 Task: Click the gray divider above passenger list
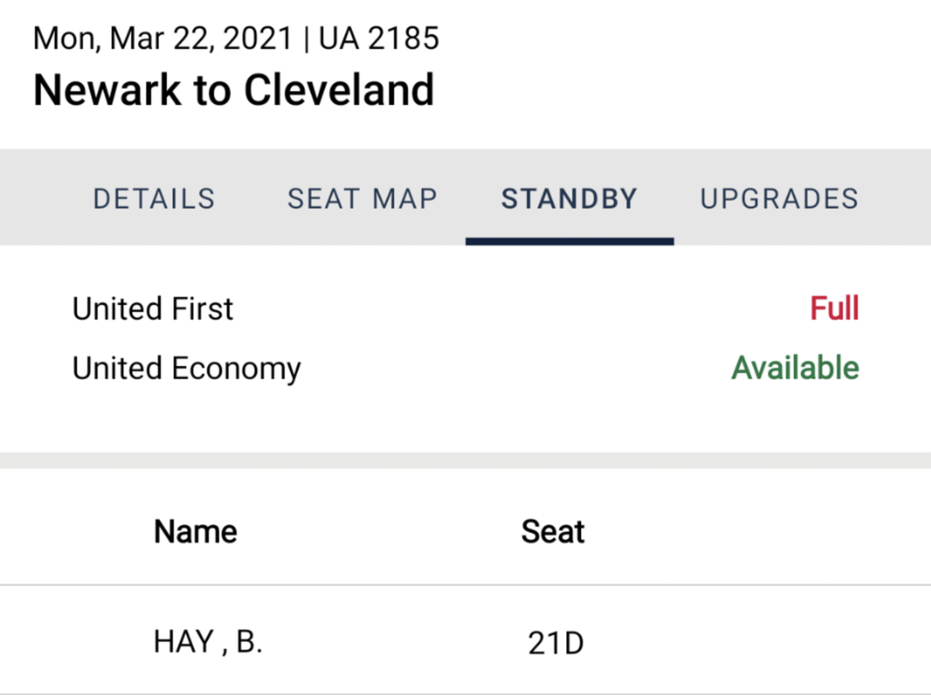click(465, 460)
